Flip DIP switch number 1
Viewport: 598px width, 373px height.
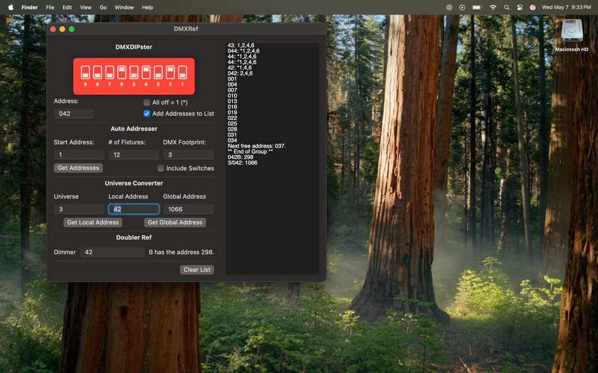tap(183, 72)
